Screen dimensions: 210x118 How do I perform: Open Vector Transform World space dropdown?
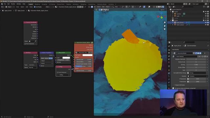47,63
